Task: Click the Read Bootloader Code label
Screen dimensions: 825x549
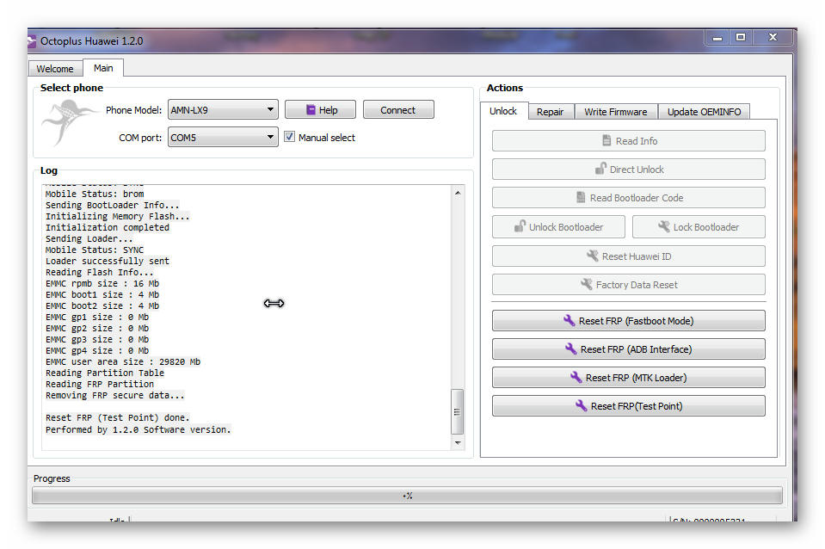Action: [637, 198]
